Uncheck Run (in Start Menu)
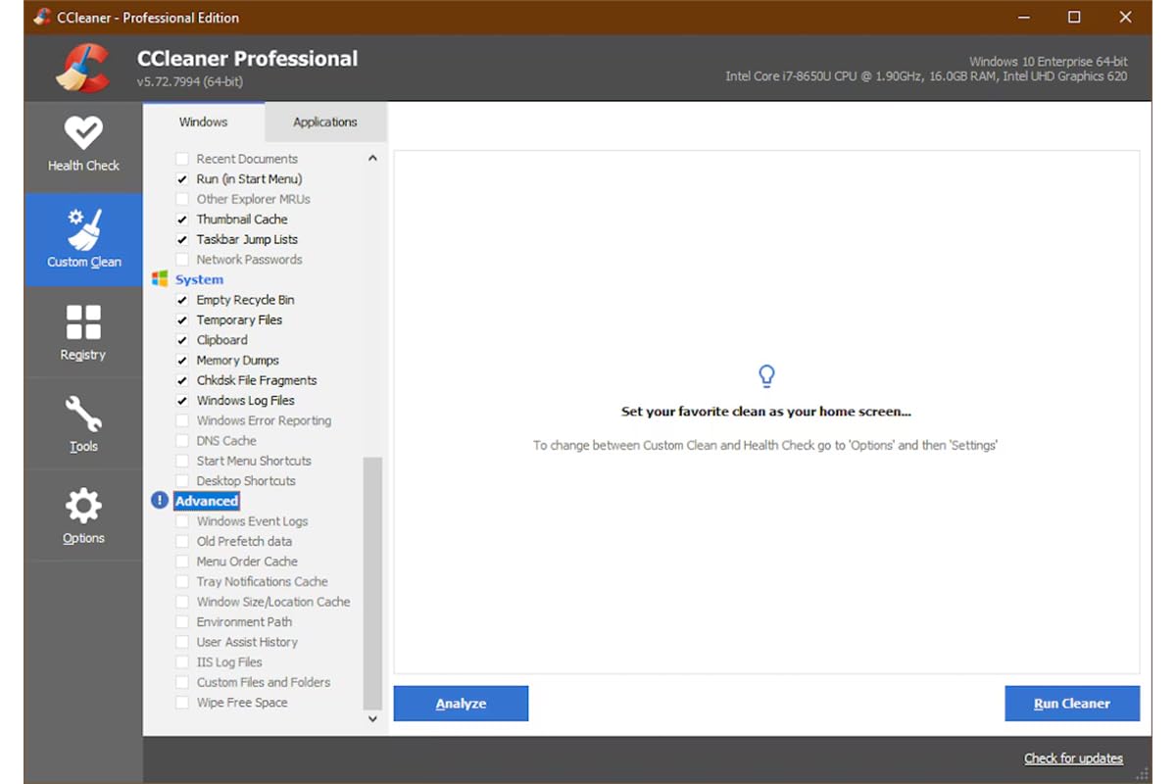1176x784 pixels. tap(182, 179)
